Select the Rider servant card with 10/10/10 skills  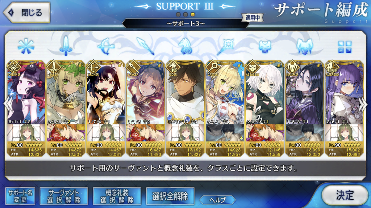(x=185, y=109)
